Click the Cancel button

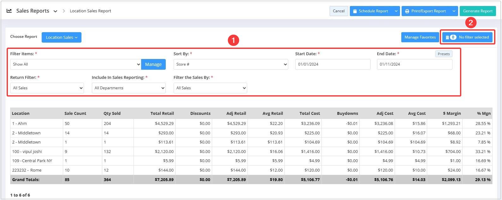(x=339, y=11)
